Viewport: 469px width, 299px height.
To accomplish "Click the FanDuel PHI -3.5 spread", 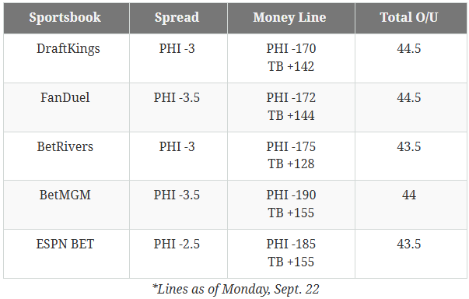I will point(177,97).
